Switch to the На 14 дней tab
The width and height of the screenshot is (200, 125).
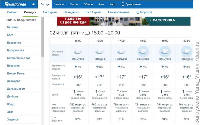click(x=93, y=12)
